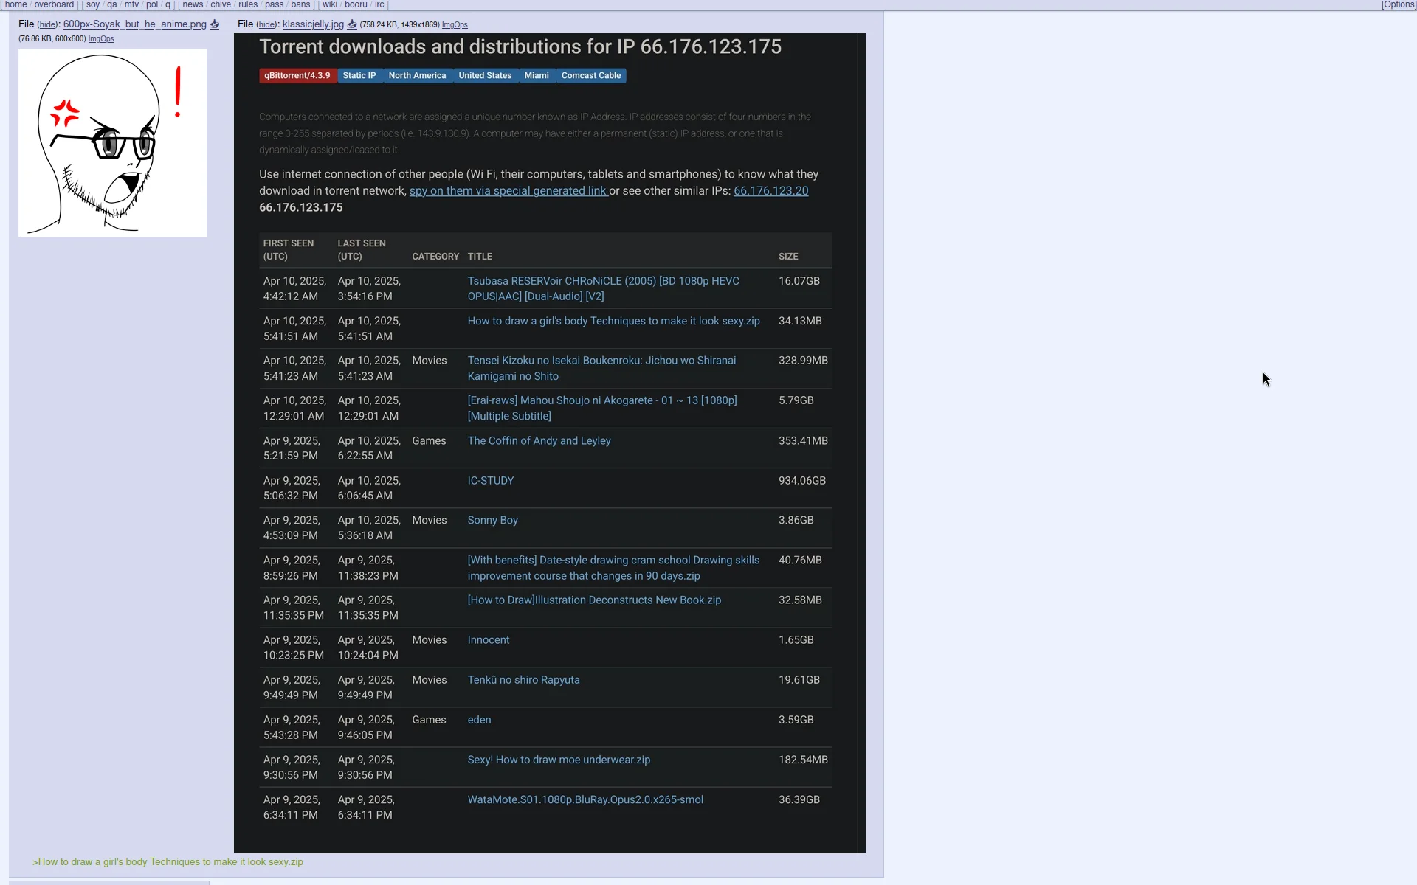
Task: Open the news page
Action: click(193, 4)
